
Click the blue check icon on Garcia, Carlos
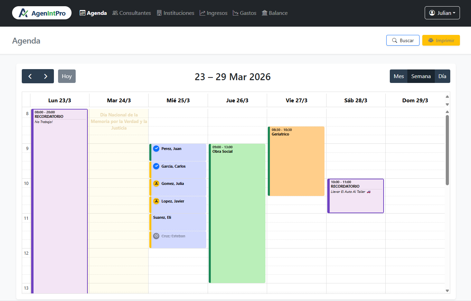(x=157, y=166)
